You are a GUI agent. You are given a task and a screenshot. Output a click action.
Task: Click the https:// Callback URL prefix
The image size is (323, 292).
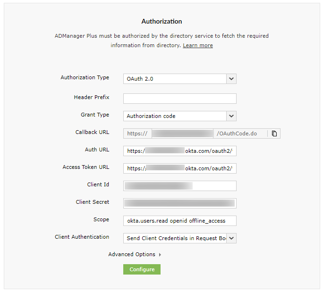[137, 133]
